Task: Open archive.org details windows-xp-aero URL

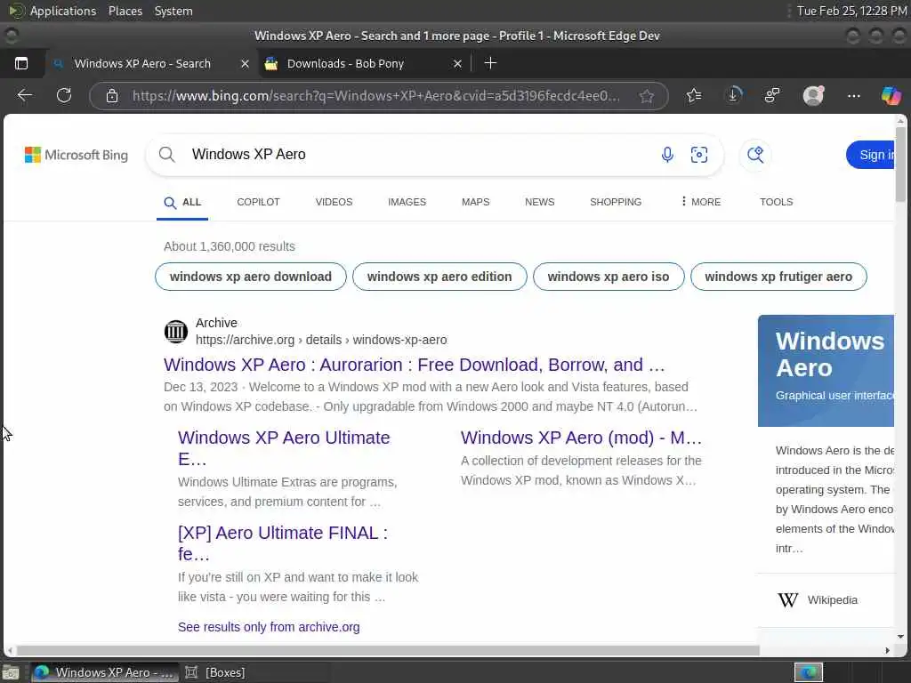Action: (x=321, y=340)
